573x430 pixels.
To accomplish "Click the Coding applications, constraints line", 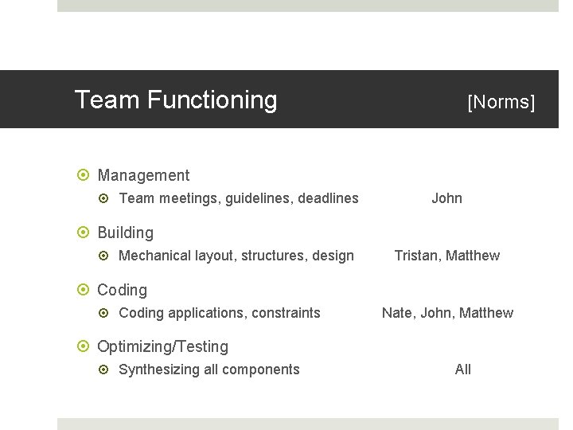I will click(x=219, y=313).
